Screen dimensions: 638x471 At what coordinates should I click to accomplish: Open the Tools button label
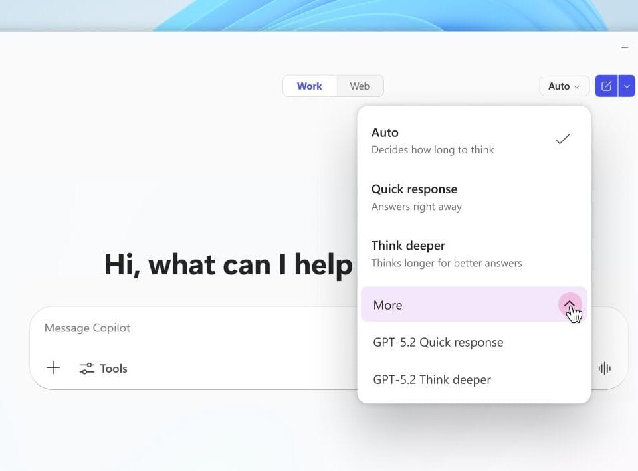pyautogui.click(x=114, y=369)
